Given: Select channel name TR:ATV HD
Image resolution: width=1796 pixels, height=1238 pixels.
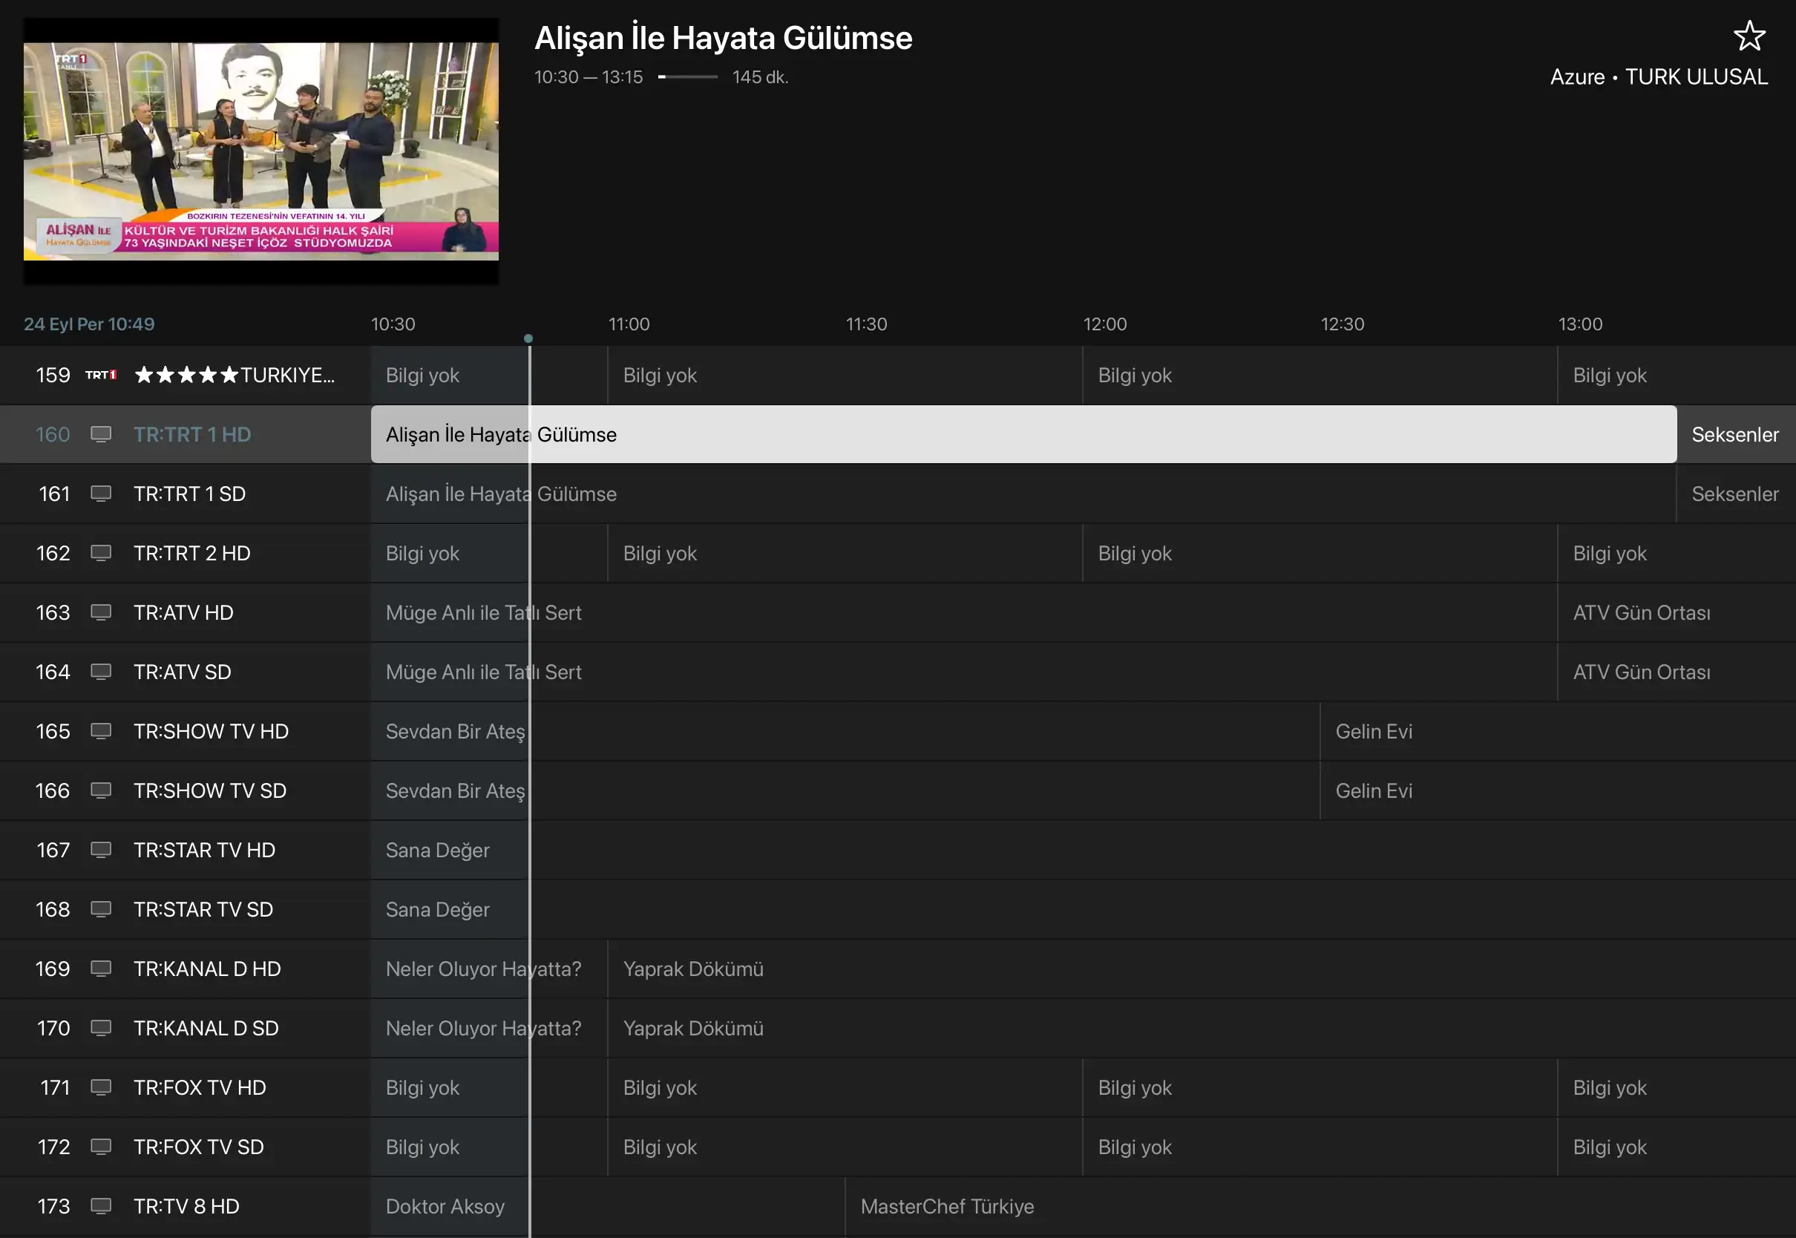Looking at the screenshot, I should pyautogui.click(x=183, y=613).
